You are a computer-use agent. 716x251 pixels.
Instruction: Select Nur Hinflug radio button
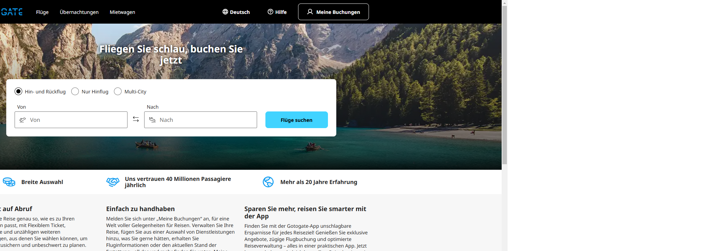coord(75,91)
